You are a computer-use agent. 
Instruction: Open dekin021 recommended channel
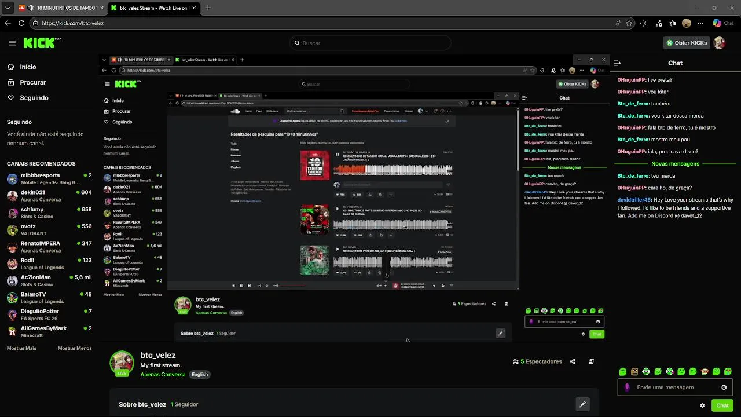[49, 196]
